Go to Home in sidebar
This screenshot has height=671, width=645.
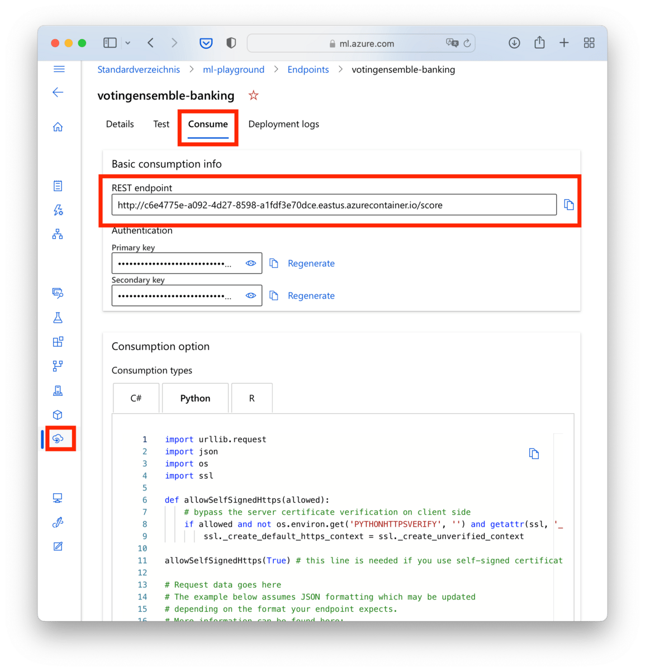[x=58, y=127]
